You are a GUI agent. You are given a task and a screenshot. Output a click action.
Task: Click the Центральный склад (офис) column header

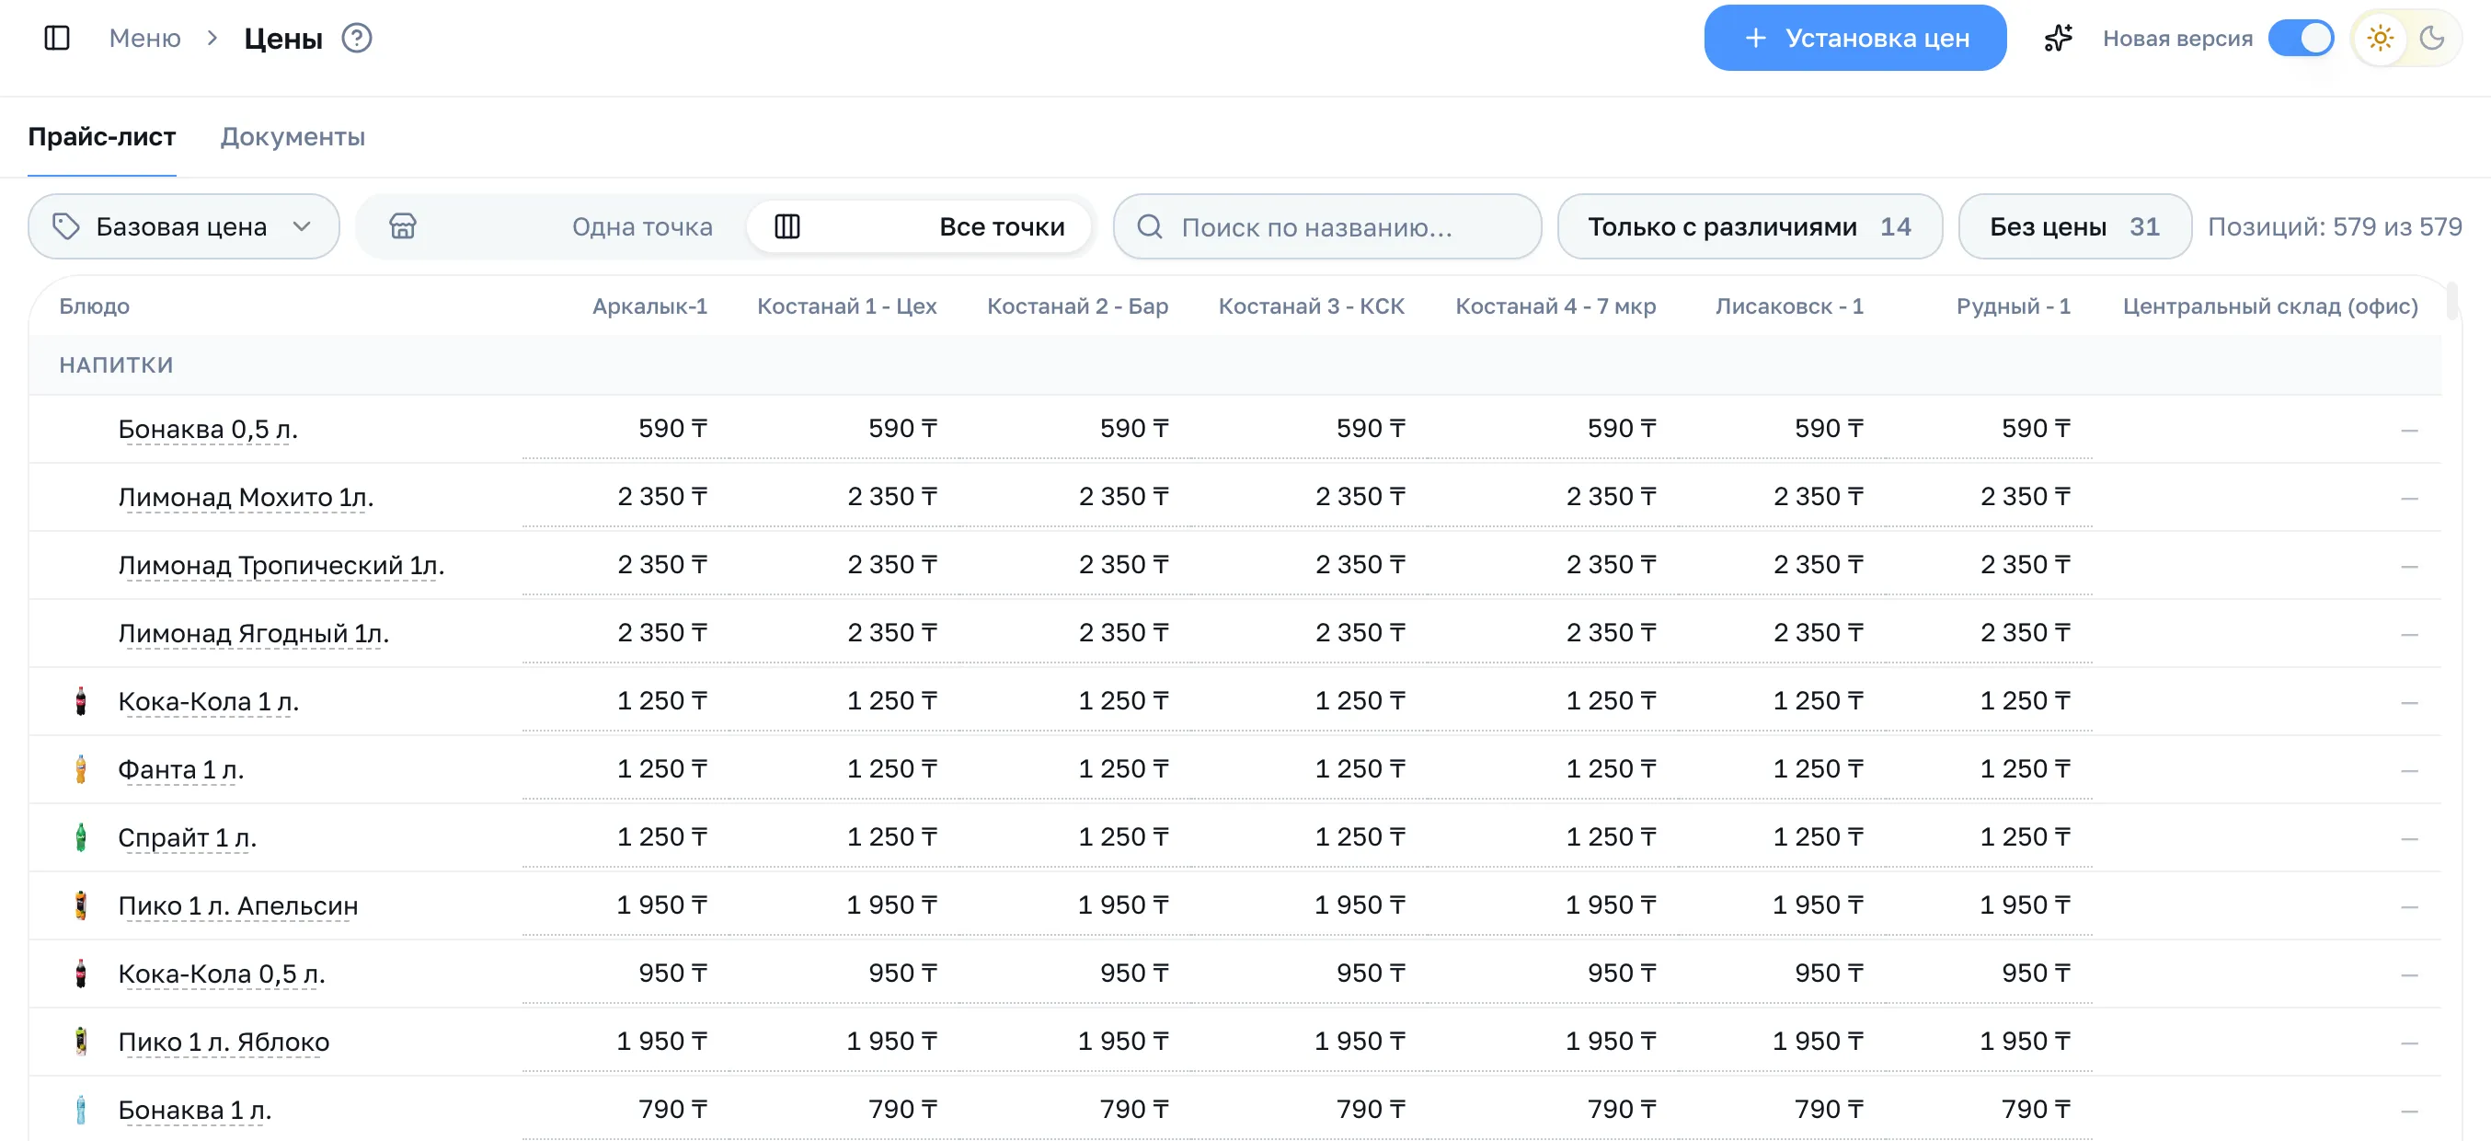(x=2269, y=305)
